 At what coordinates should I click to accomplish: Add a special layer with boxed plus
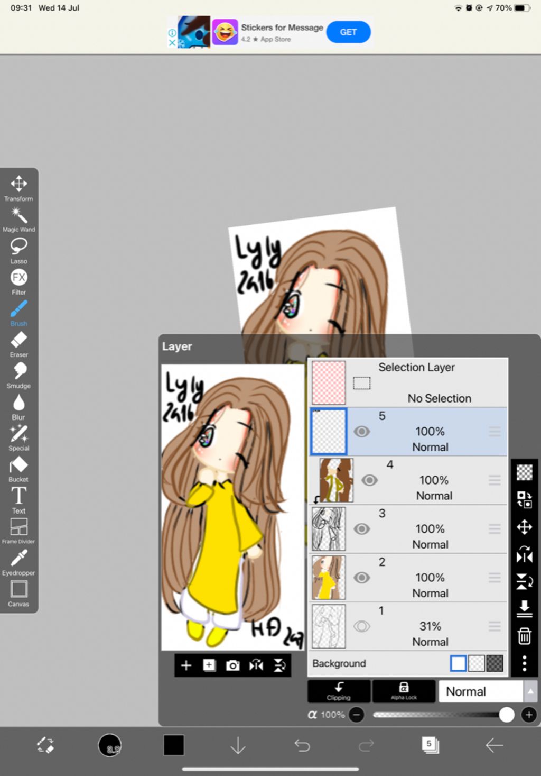[x=209, y=665]
